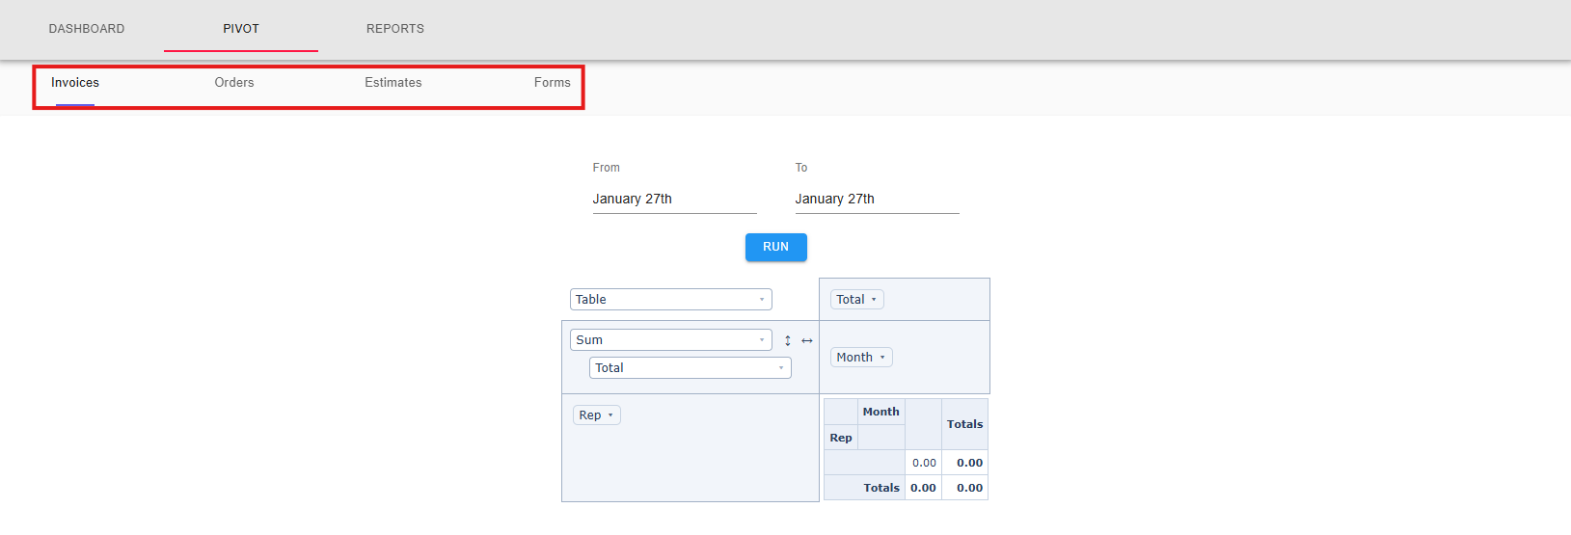Open the Sum aggregator dropdown

tap(671, 340)
